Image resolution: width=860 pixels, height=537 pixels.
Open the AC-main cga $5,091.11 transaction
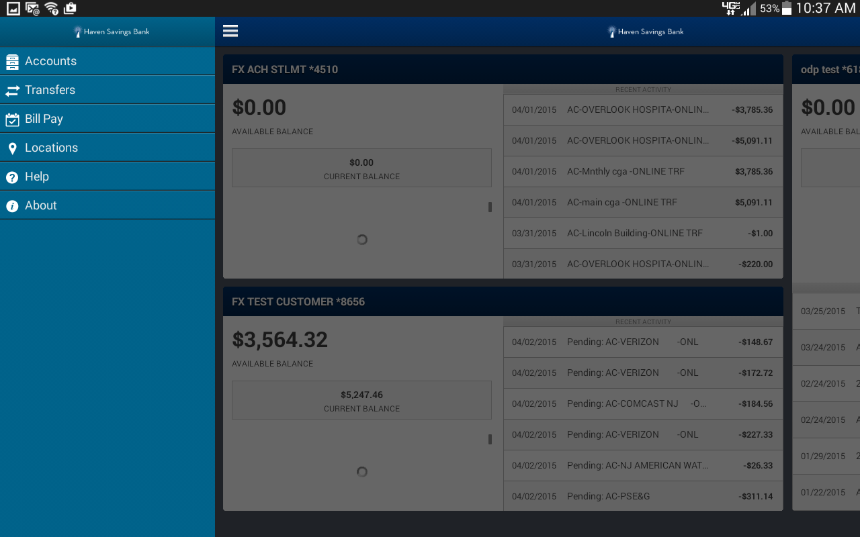(x=643, y=202)
